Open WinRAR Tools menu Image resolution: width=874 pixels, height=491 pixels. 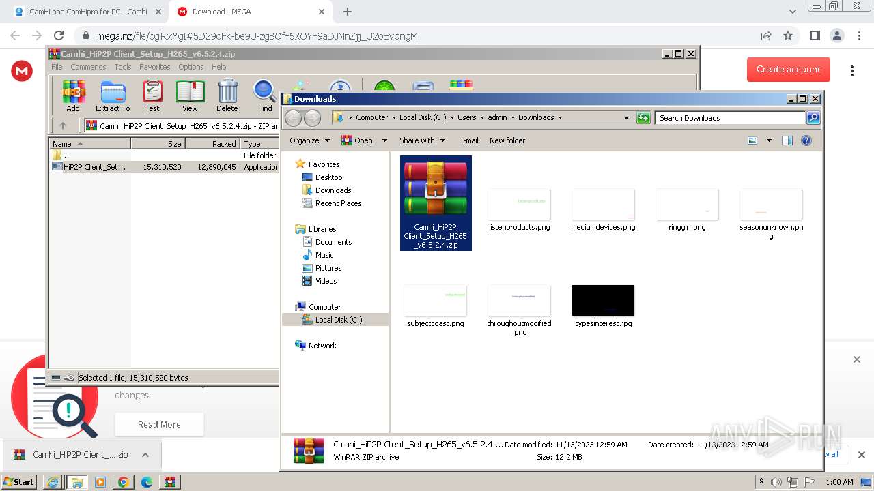[x=123, y=67]
